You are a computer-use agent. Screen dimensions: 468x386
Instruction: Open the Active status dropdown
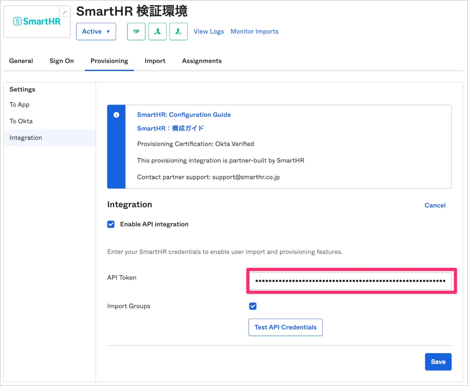pyautogui.click(x=96, y=32)
